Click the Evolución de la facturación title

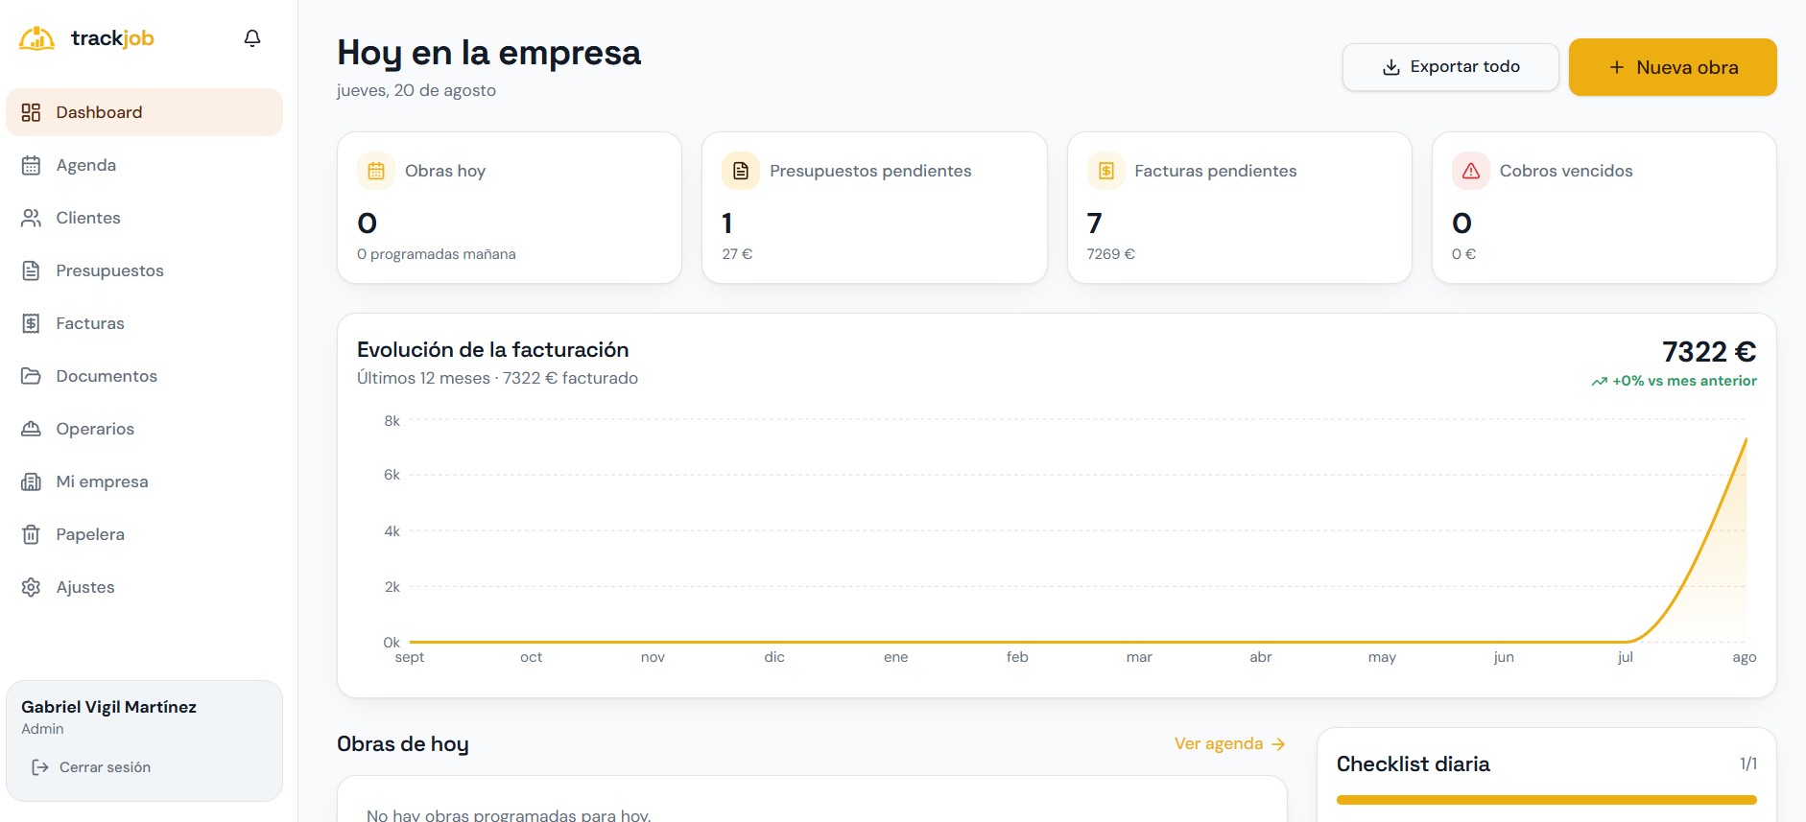pos(493,350)
